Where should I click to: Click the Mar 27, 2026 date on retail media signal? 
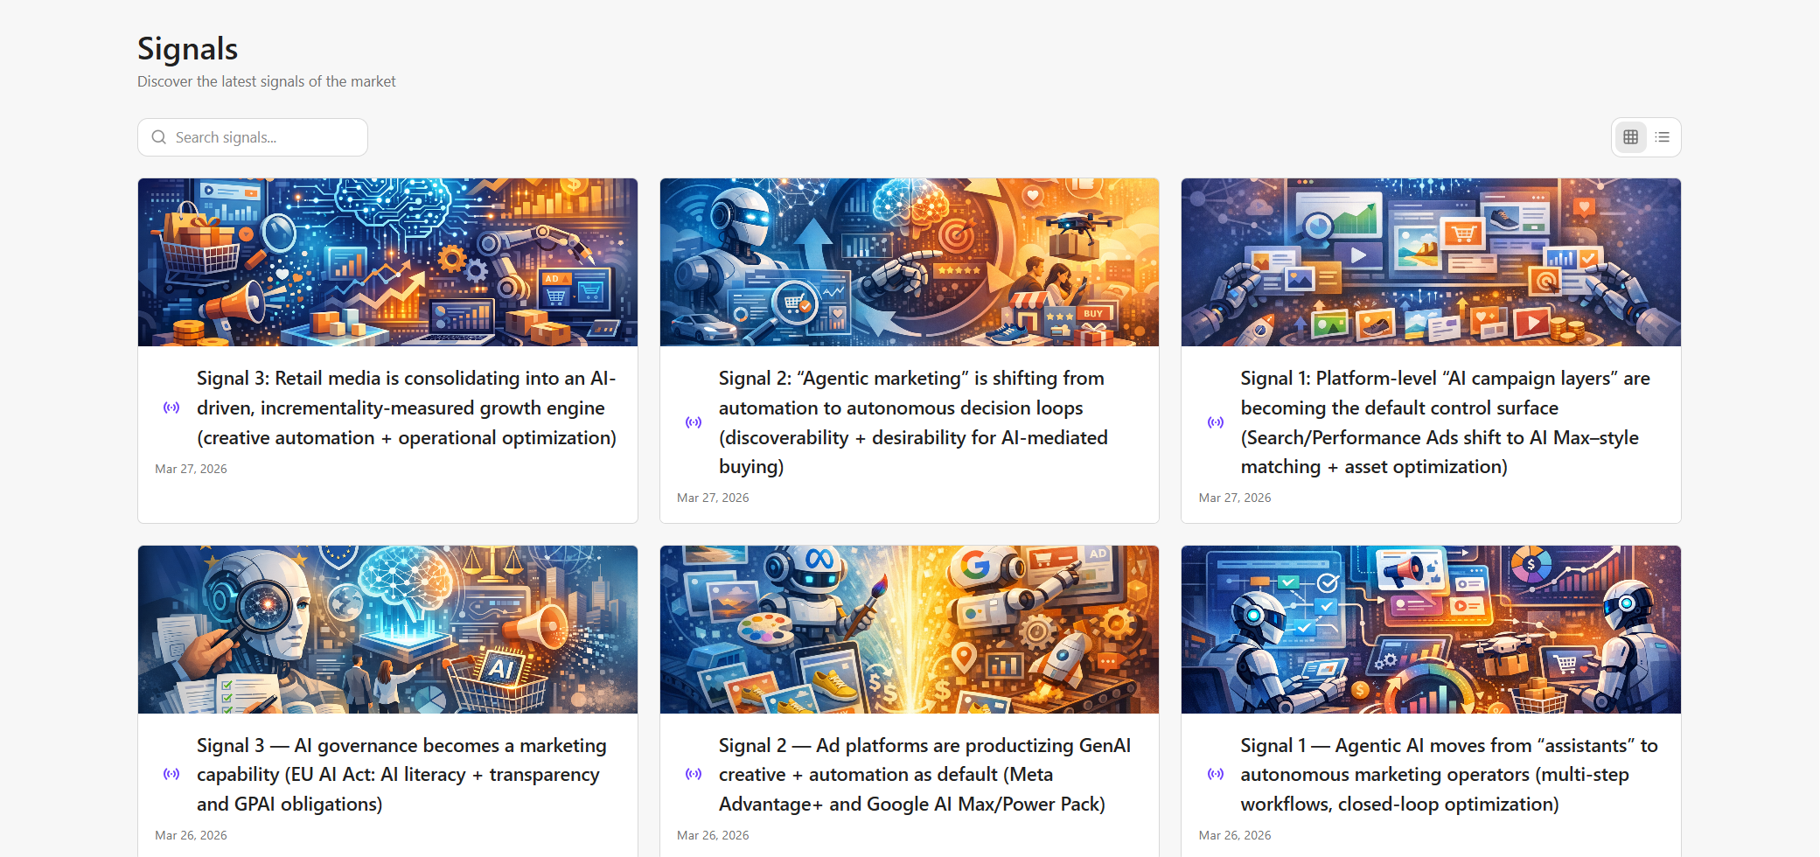(191, 469)
